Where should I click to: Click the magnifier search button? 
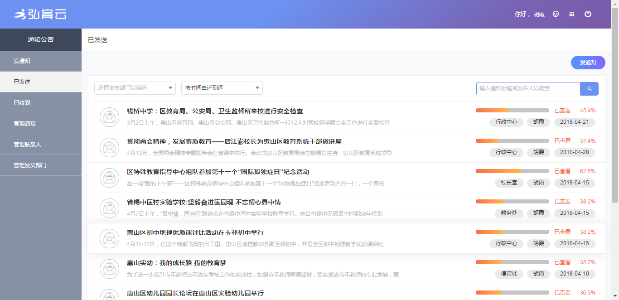[x=589, y=89]
